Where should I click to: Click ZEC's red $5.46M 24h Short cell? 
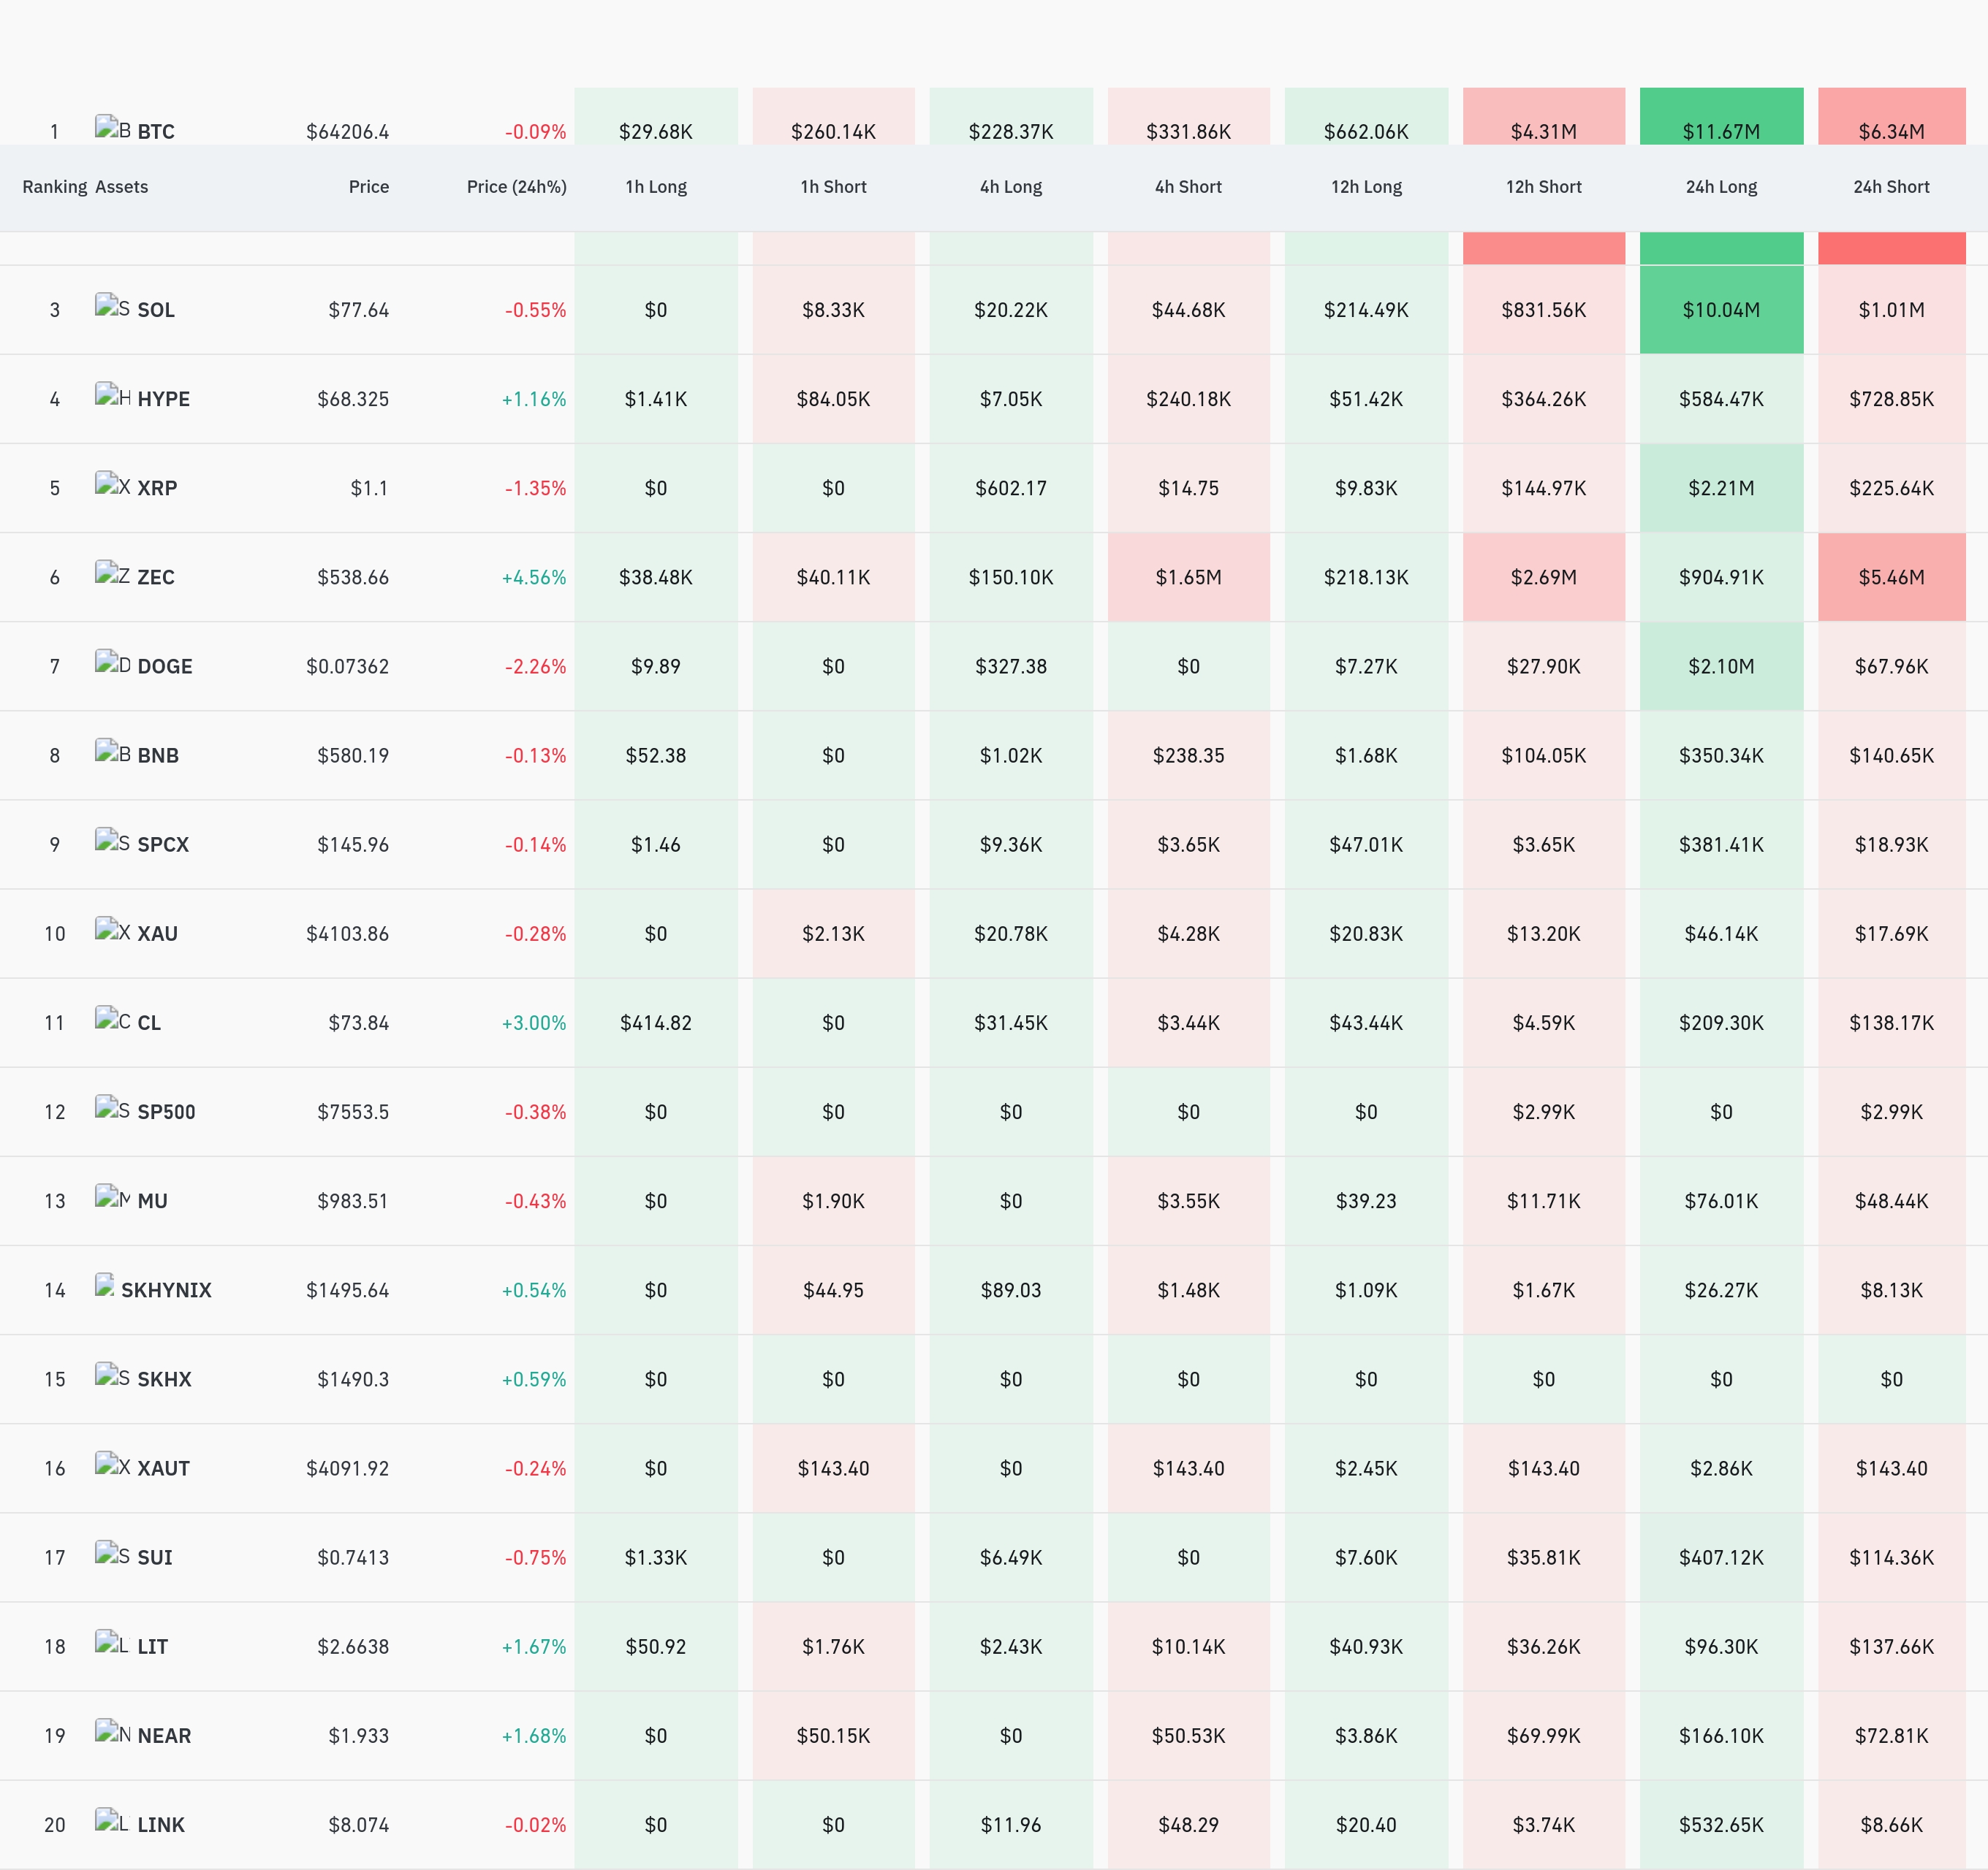(x=1891, y=576)
